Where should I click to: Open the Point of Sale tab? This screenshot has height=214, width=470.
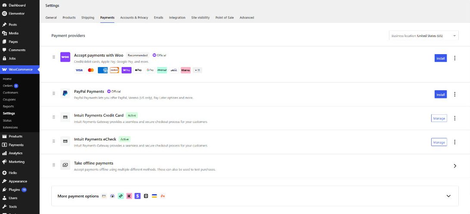tap(225, 18)
